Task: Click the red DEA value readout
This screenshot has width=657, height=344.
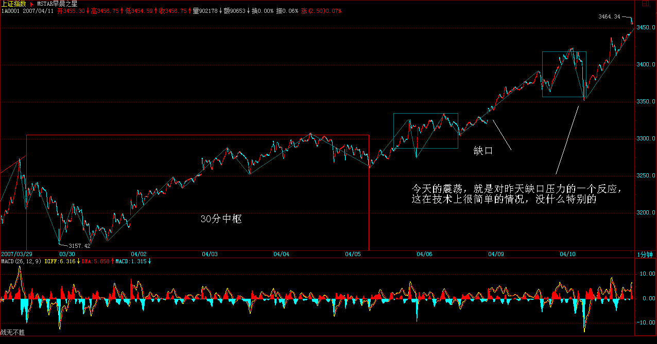Action: (96, 262)
